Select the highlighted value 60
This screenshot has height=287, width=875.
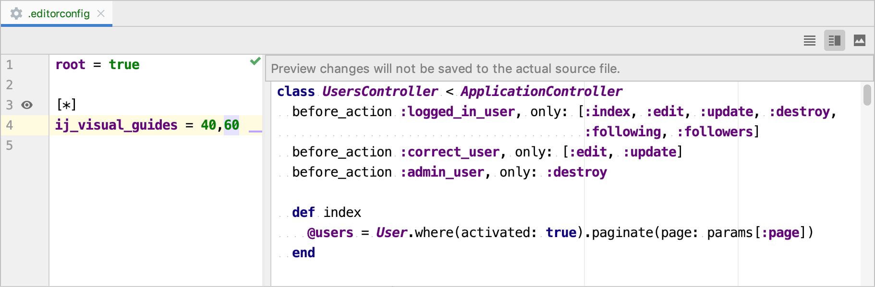231,125
